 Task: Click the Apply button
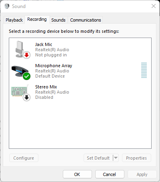142,174
